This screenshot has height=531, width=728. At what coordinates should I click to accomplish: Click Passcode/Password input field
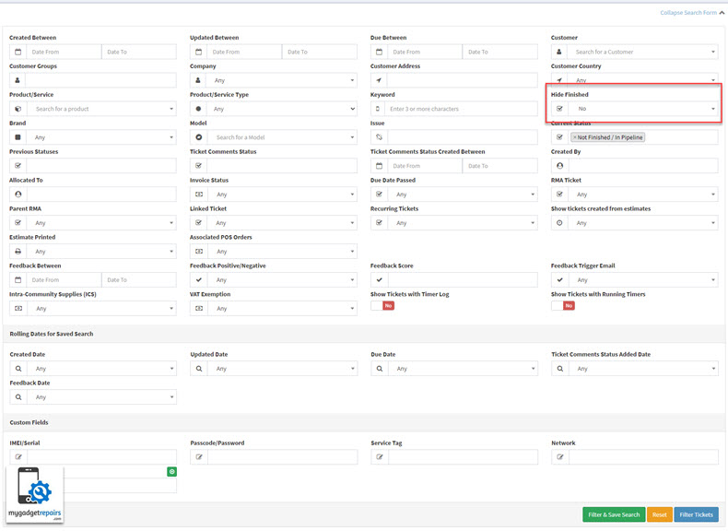282,456
